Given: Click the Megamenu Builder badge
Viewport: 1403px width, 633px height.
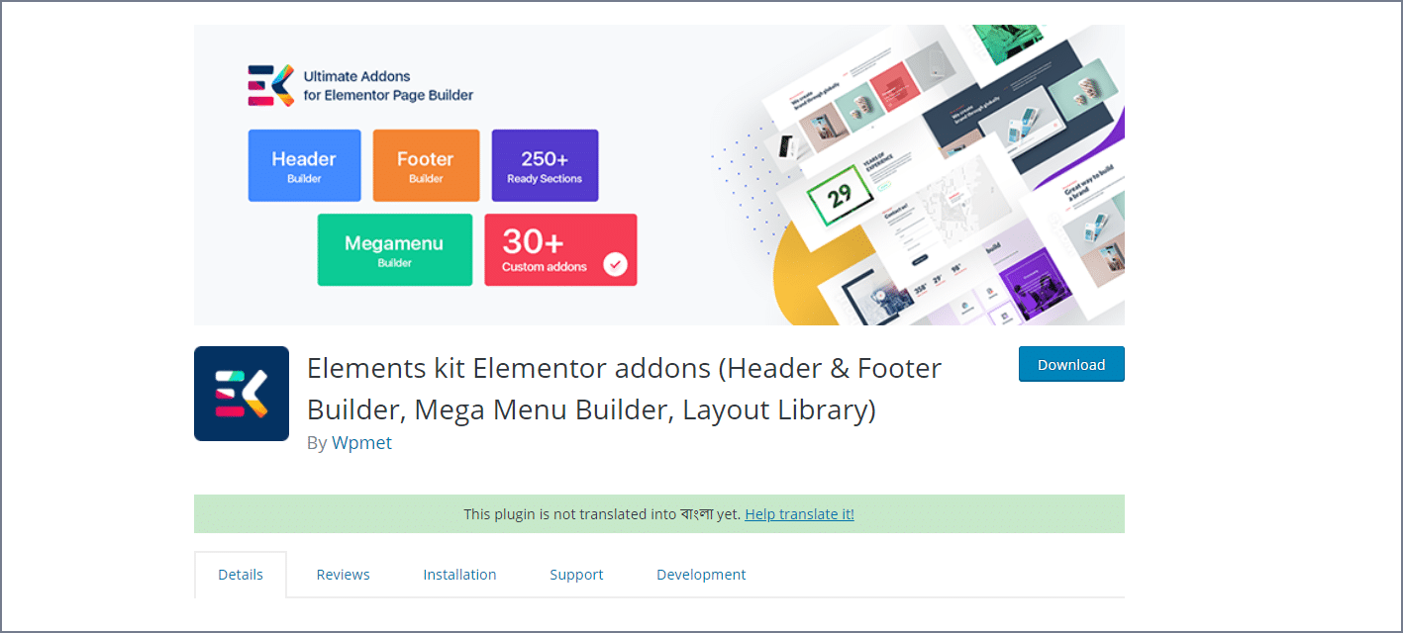Looking at the screenshot, I should 394,249.
